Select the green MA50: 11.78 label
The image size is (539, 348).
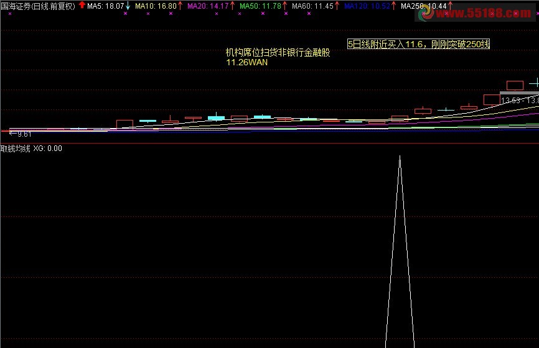[260, 6]
